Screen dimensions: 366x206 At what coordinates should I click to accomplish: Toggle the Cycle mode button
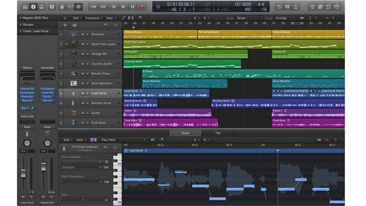(279, 6)
